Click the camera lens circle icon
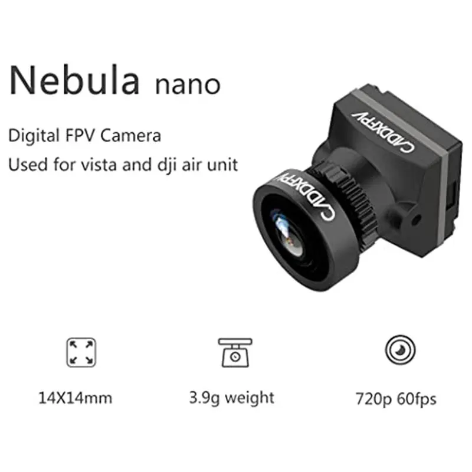 (400, 350)
